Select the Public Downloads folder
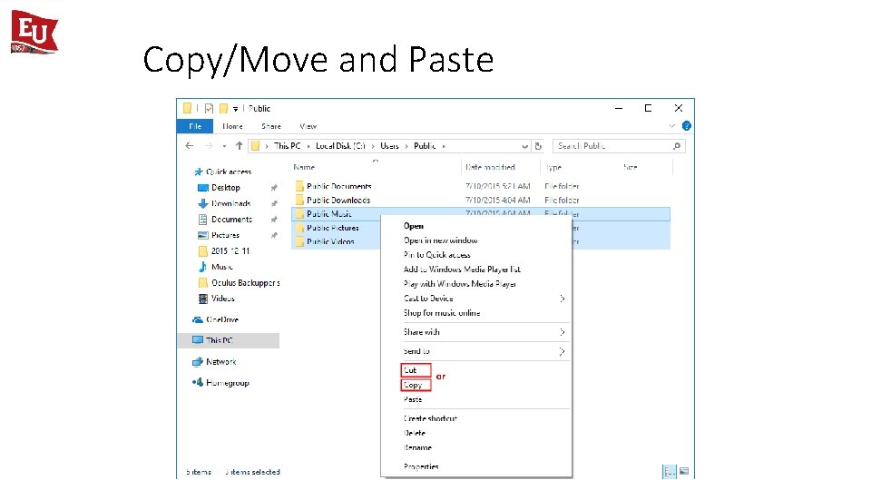Screen dimensions: 871x490 coord(338,200)
